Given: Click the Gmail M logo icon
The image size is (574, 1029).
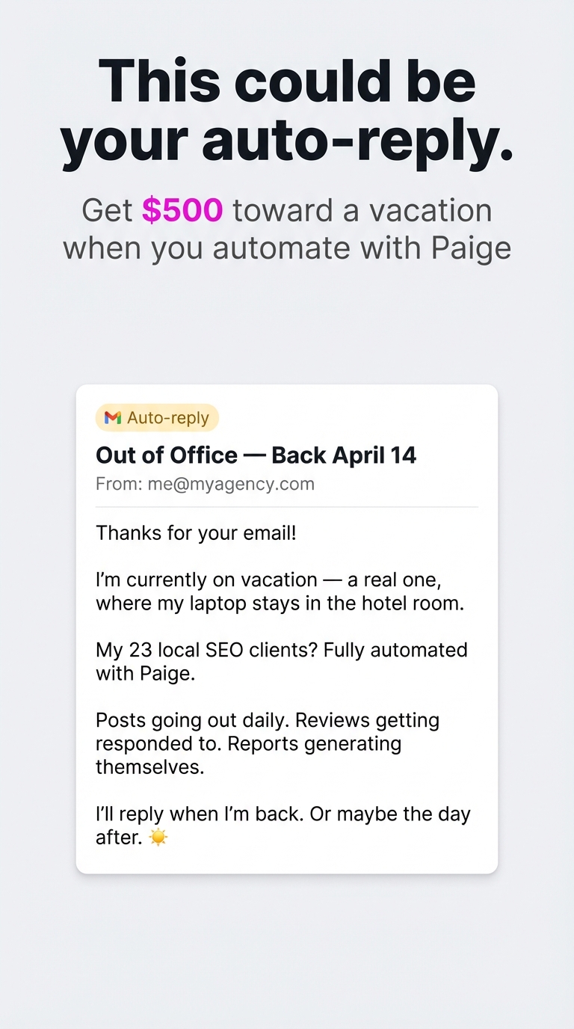Looking at the screenshot, I should click(x=113, y=418).
